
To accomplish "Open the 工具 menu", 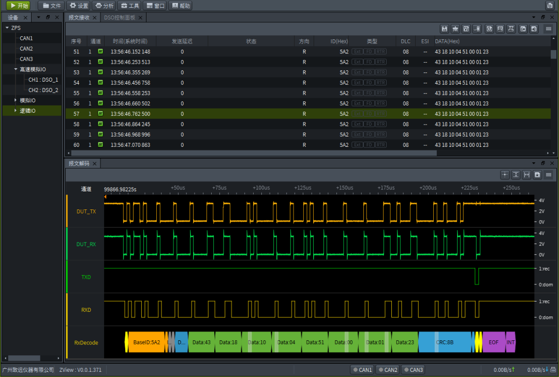I will point(130,6).
